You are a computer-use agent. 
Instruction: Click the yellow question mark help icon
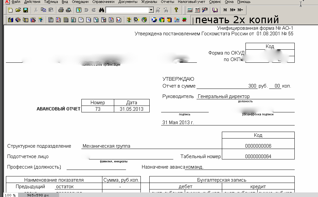point(176,10)
